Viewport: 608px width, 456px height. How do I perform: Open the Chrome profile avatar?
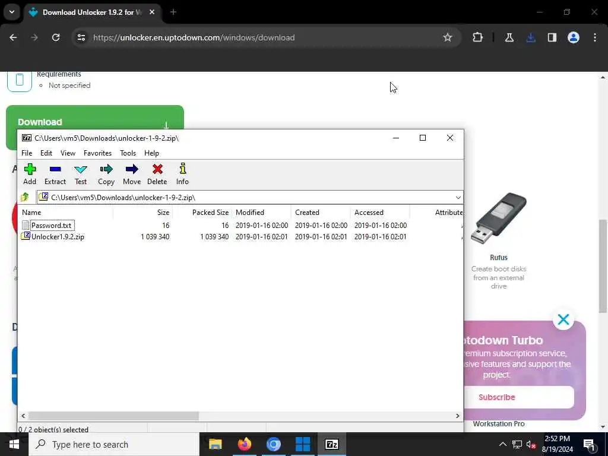tap(574, 37)
